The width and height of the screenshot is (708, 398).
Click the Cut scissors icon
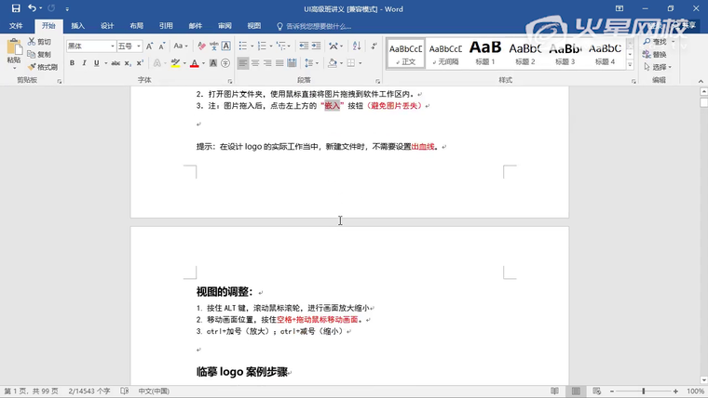[x=39, y=42]
